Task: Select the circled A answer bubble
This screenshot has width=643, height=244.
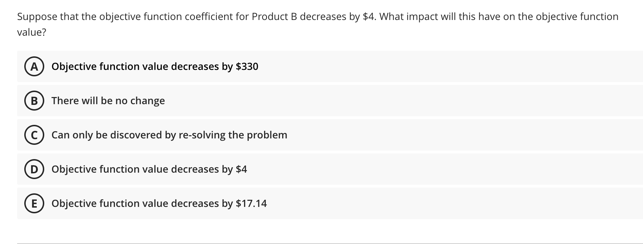Action: pyautogui.click(x=34, y=66)
